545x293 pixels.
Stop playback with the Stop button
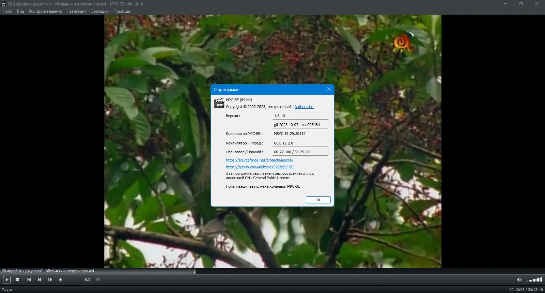(x=17, y=280)
